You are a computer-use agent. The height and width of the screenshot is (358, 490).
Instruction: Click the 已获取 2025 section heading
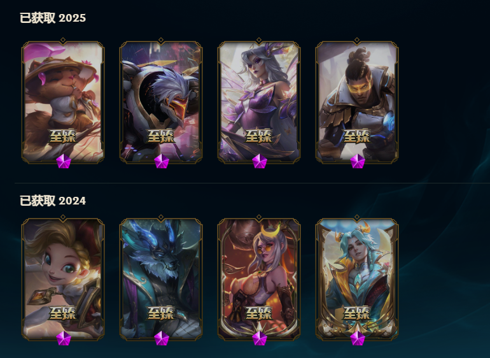click(x=53, y=18)
